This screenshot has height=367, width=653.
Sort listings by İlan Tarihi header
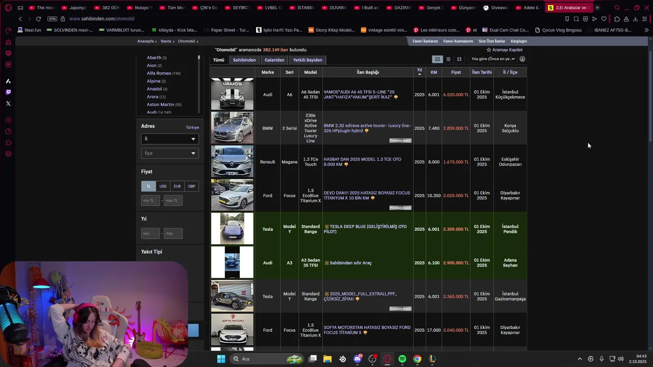click(482, 72)
